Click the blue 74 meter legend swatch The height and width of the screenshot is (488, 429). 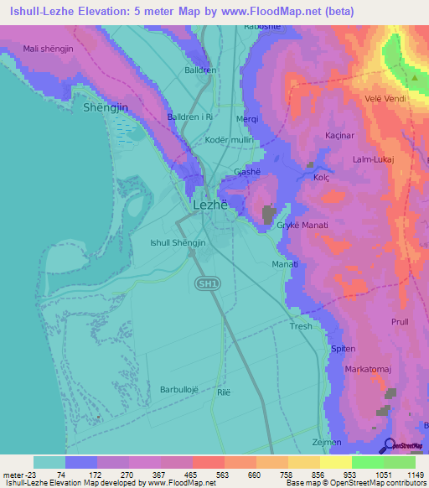point(81,462)
